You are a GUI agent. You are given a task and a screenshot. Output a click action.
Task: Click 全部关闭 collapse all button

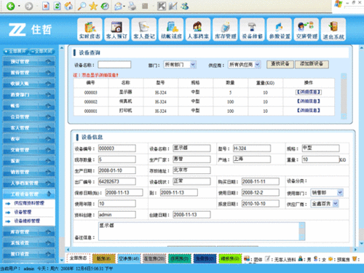(42, 51)
